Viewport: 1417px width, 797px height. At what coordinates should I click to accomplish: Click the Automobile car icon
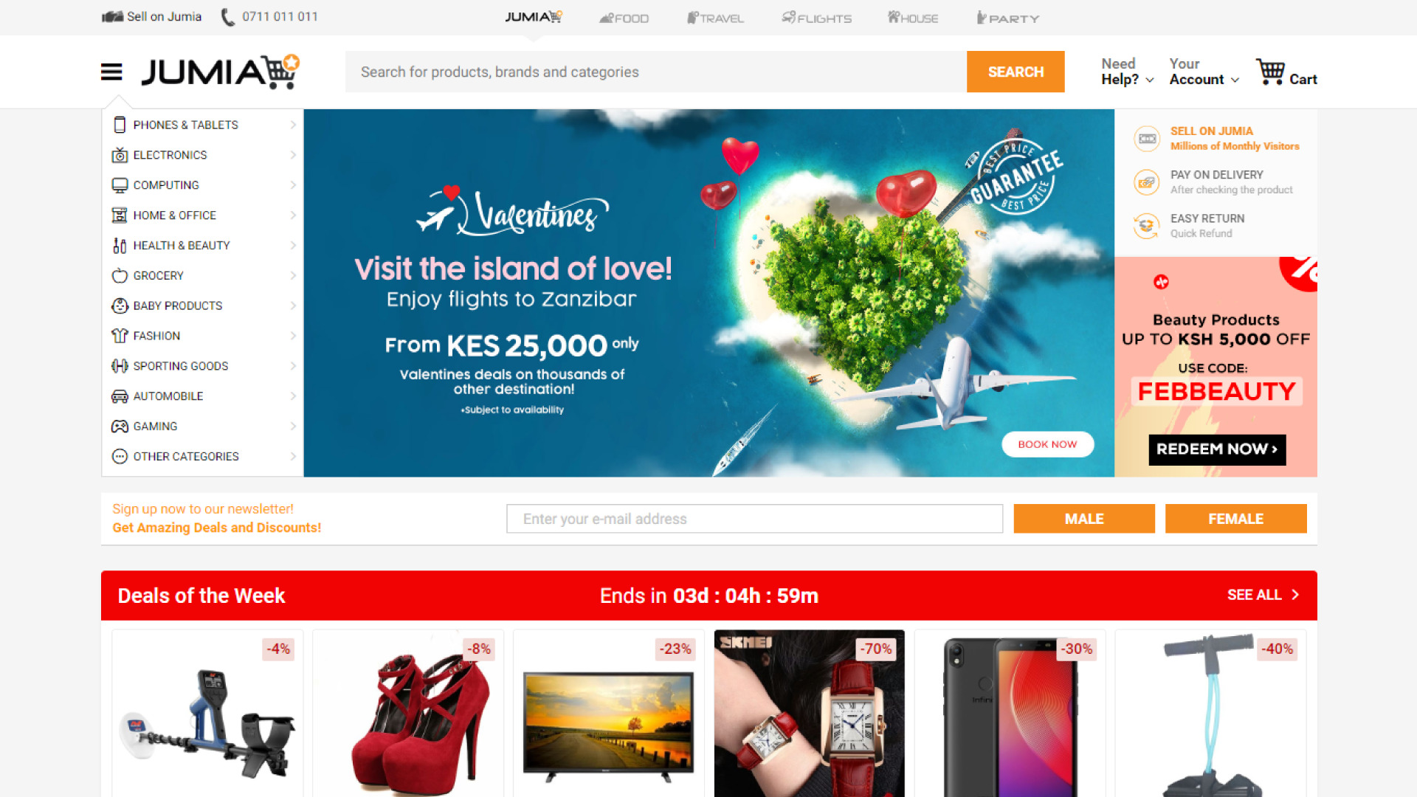[x=120, y=396]
